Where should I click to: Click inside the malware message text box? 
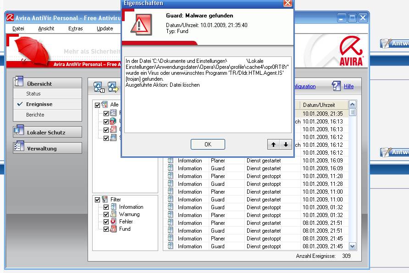coord(208,95)
